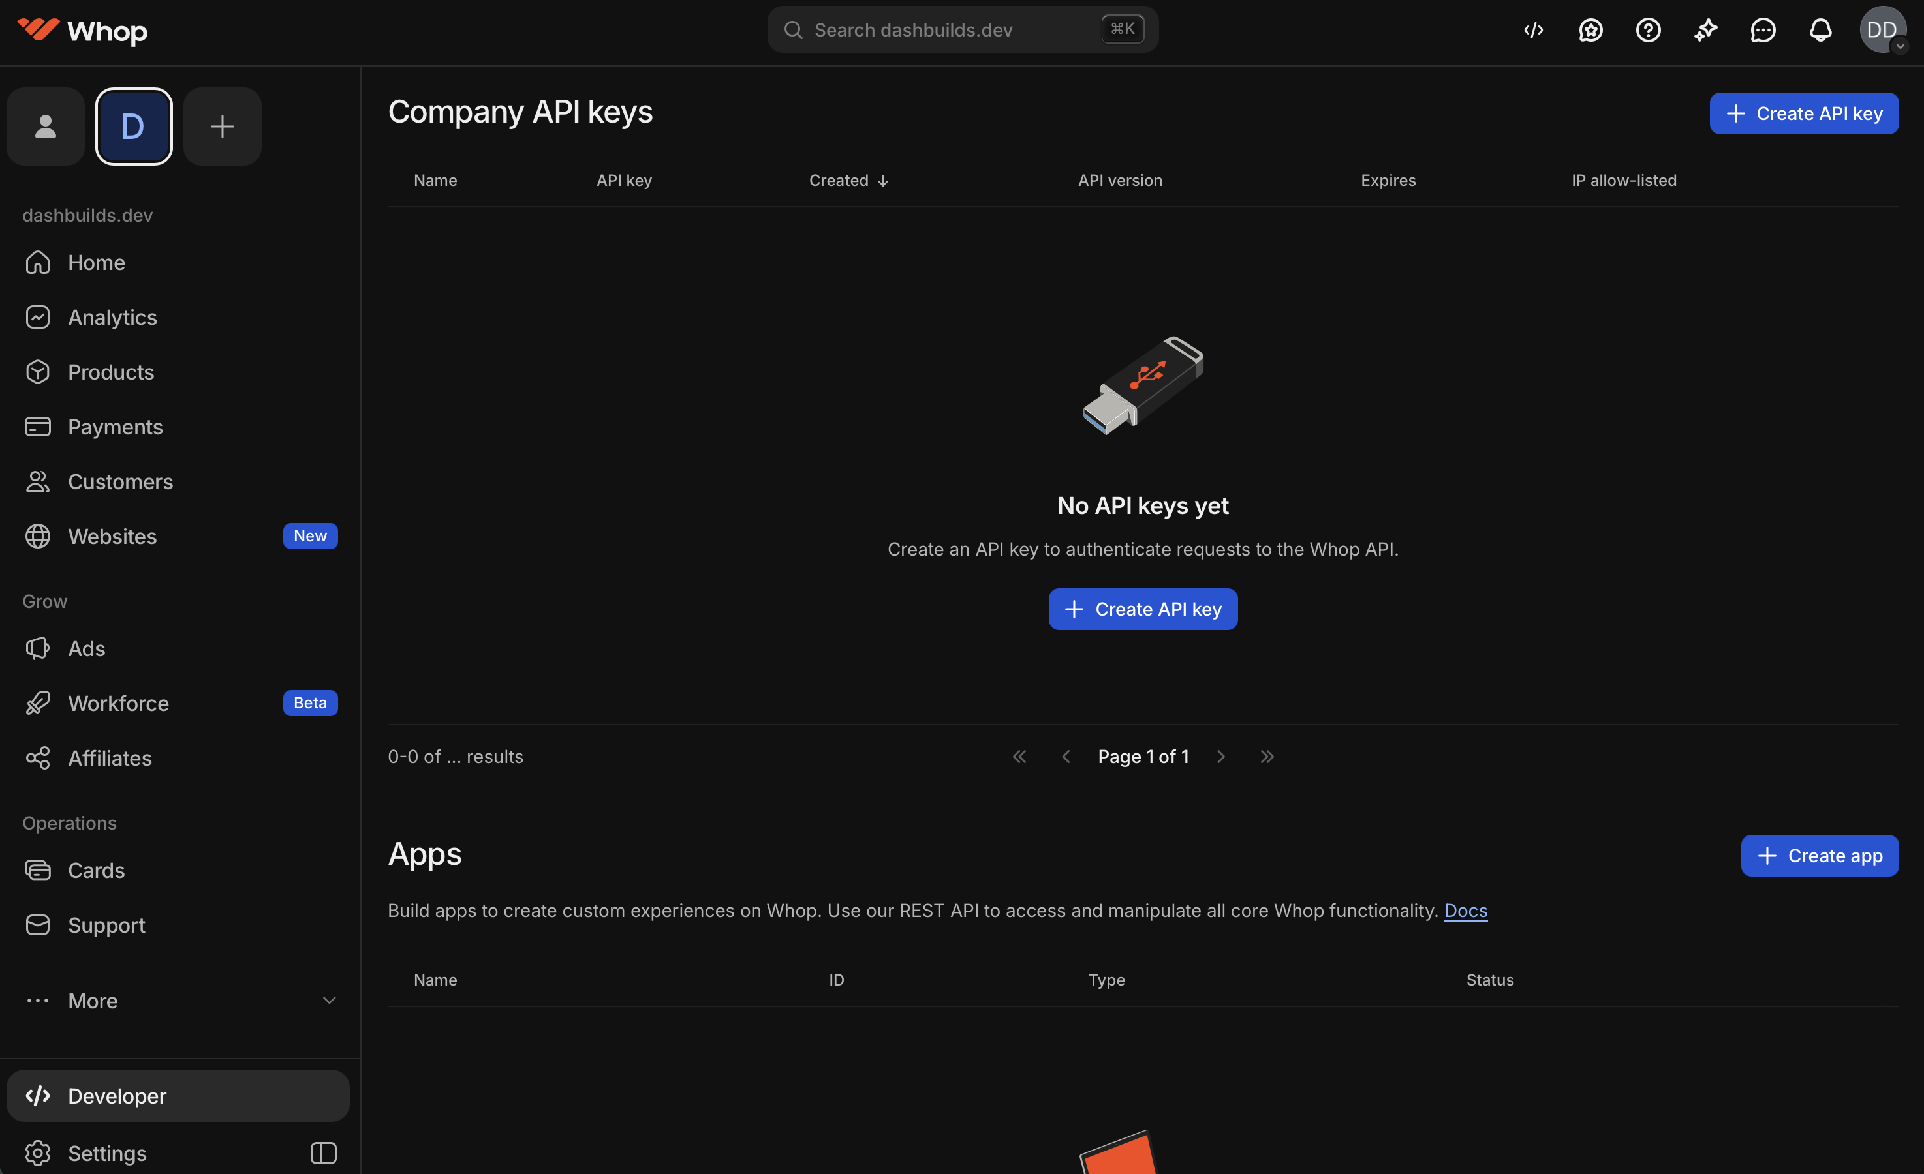This screenshot has height=1174, width=1924.
Task: Click the IP allow-listed column header
Action: click(1623, 180)
